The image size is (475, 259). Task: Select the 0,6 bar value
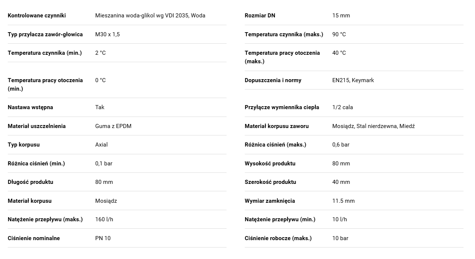[341, 145]
